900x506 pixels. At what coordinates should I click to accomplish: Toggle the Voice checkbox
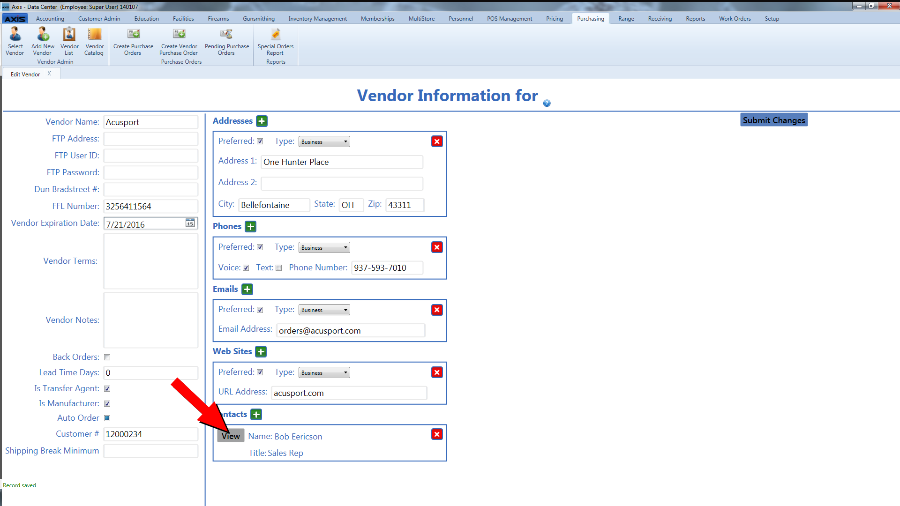point(246,268)
